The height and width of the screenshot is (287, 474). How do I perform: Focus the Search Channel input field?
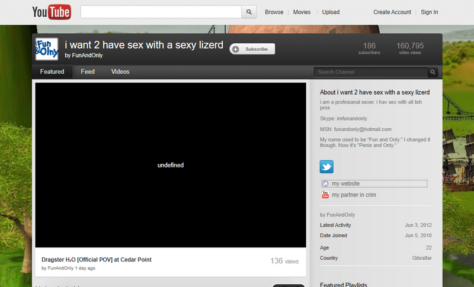coord(371,72)
